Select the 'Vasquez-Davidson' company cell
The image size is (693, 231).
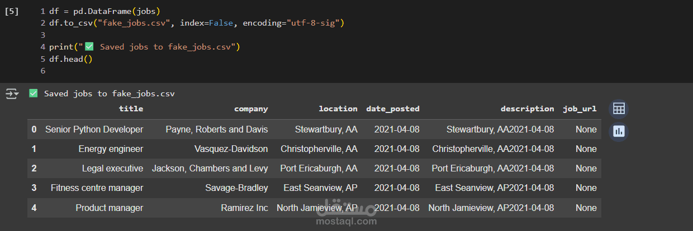click(x=231, y=149)
